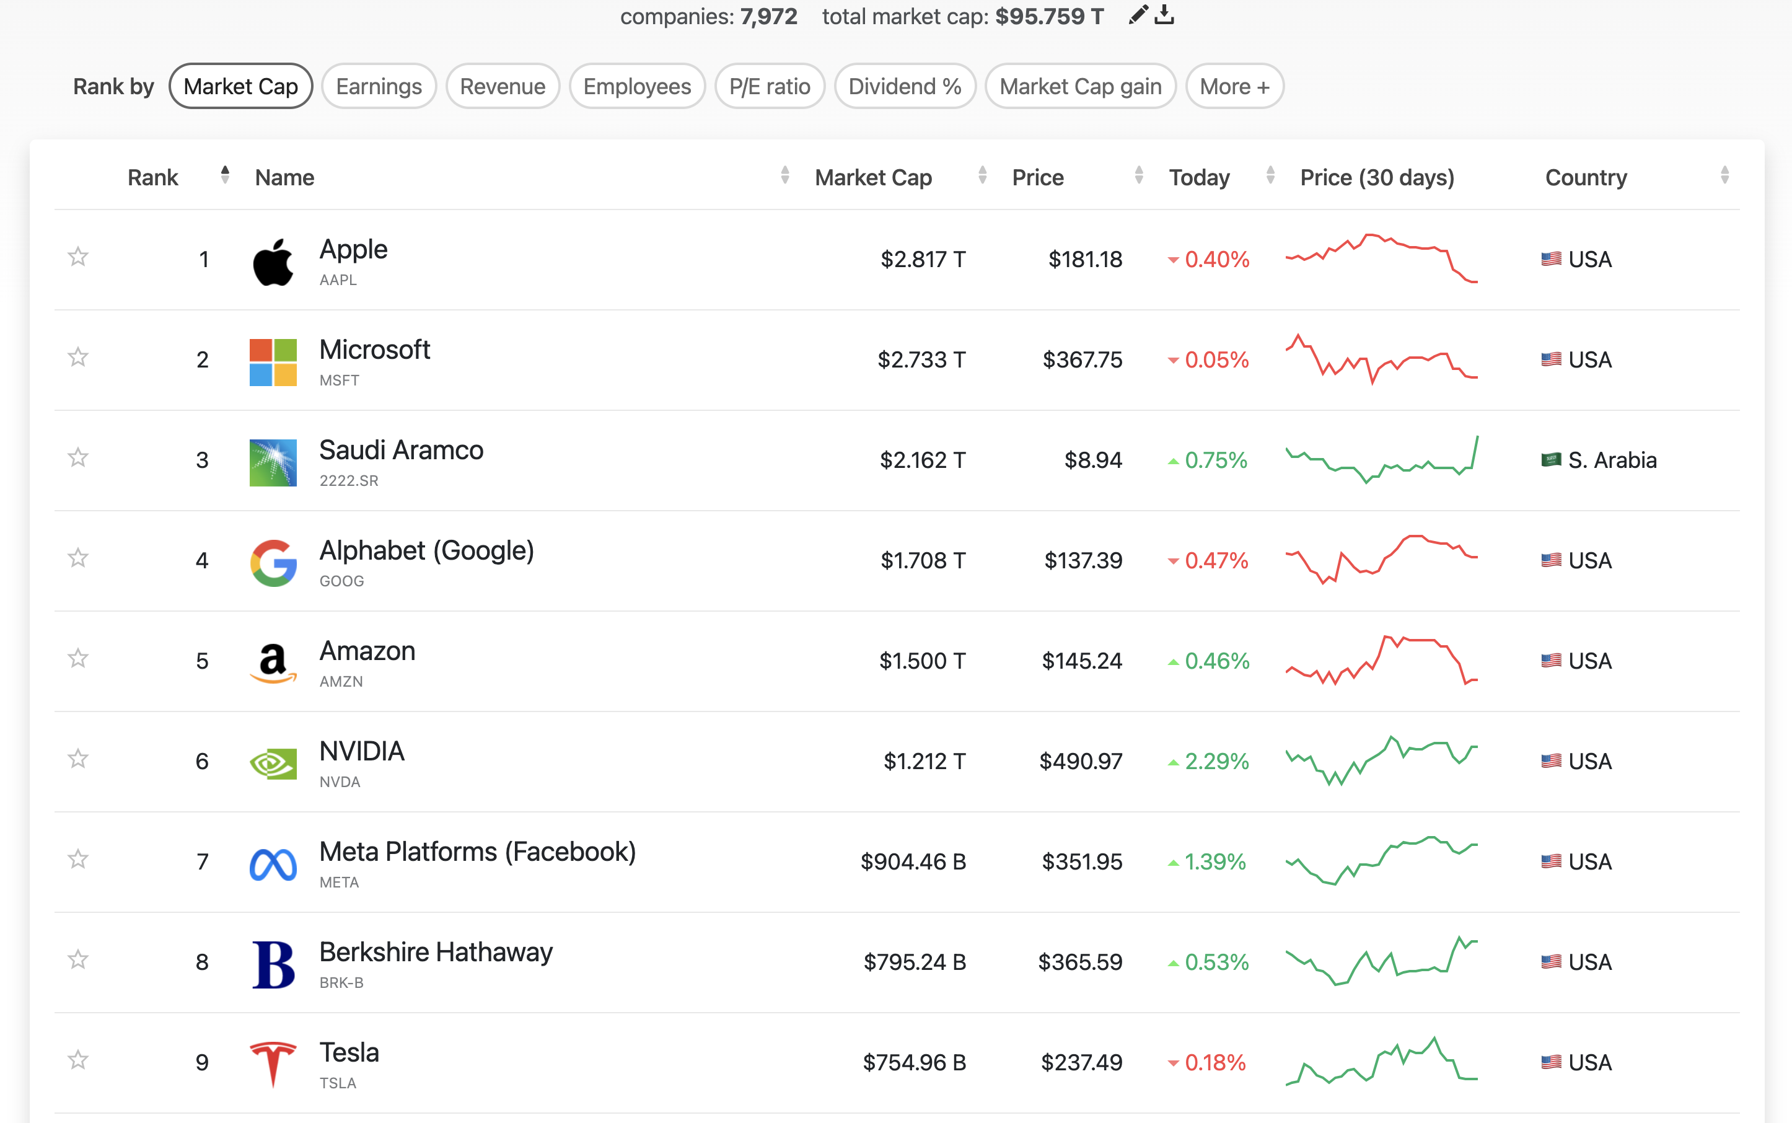Image resolution: width=1792 pixels, height=1123 pixels.
Task: Click the Apple logo icon
Action: [x=273, y=262]
